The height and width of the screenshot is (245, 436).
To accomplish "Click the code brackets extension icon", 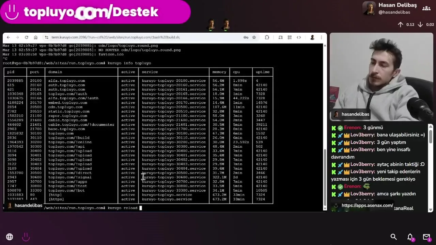I will coord(299,37).
